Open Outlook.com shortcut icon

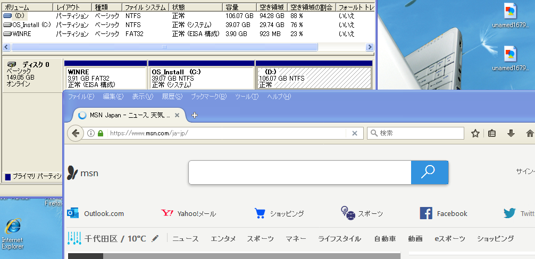coord(73,213)
